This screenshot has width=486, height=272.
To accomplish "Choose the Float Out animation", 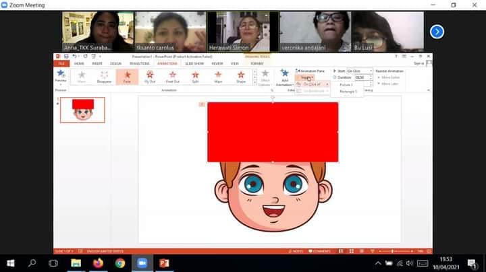I will point(173,77).
